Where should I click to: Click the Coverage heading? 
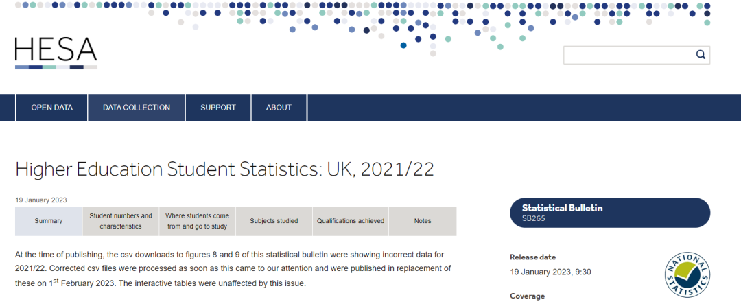pos(527,296)
